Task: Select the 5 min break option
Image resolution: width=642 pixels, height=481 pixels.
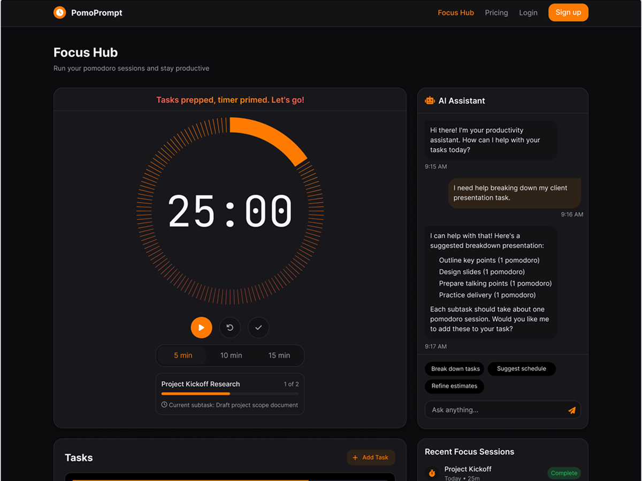Action: click(183, 355)
